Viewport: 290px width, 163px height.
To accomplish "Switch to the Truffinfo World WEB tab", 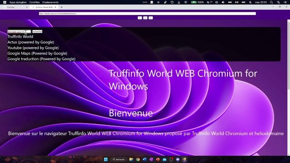I will point(44,7).
